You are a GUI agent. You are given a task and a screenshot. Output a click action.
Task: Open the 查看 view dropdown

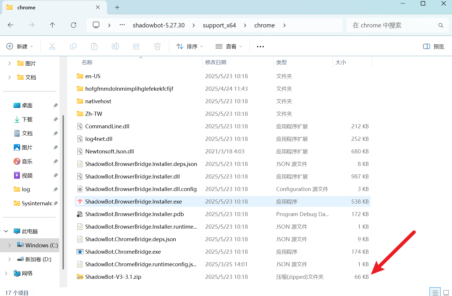229,46
